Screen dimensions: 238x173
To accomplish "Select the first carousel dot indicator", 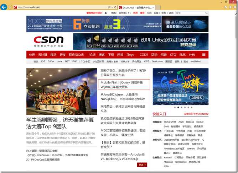I will point(175,107).
